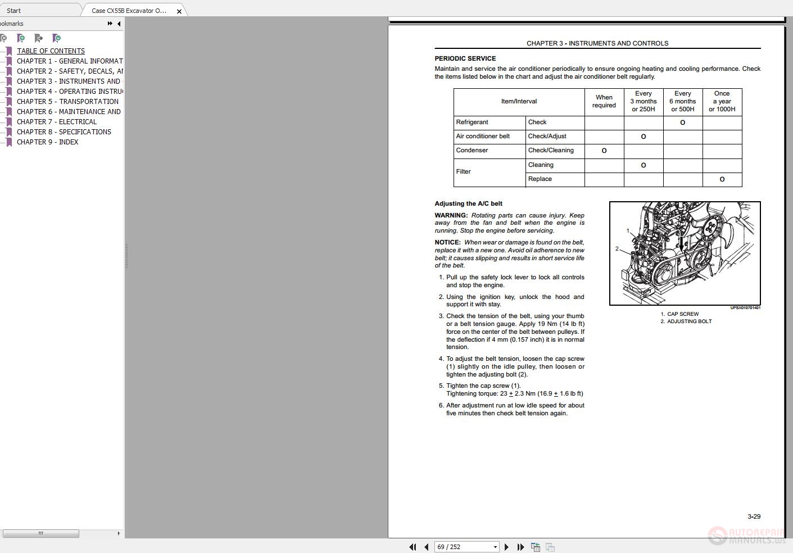Open the CHAPTER 3 - INSTRUMENTS AND CONTROLS bookmark
Image resolution: width=793 pixels, height=553 pixels.
pos(70,81)
